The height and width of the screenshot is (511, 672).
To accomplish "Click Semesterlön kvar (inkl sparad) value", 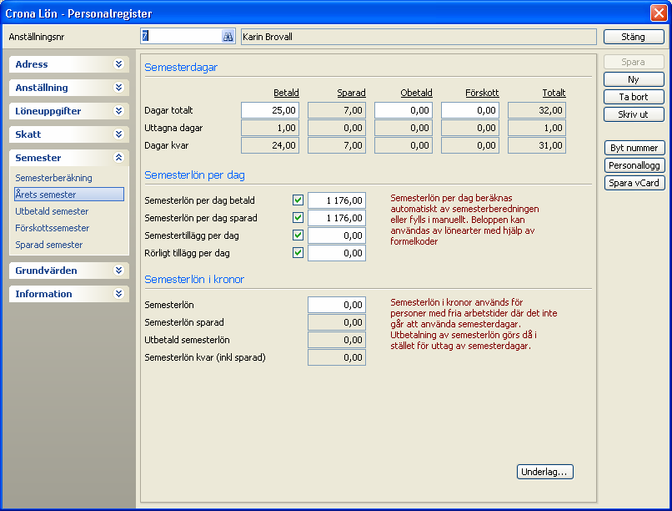I will click(x=337, y=358).
